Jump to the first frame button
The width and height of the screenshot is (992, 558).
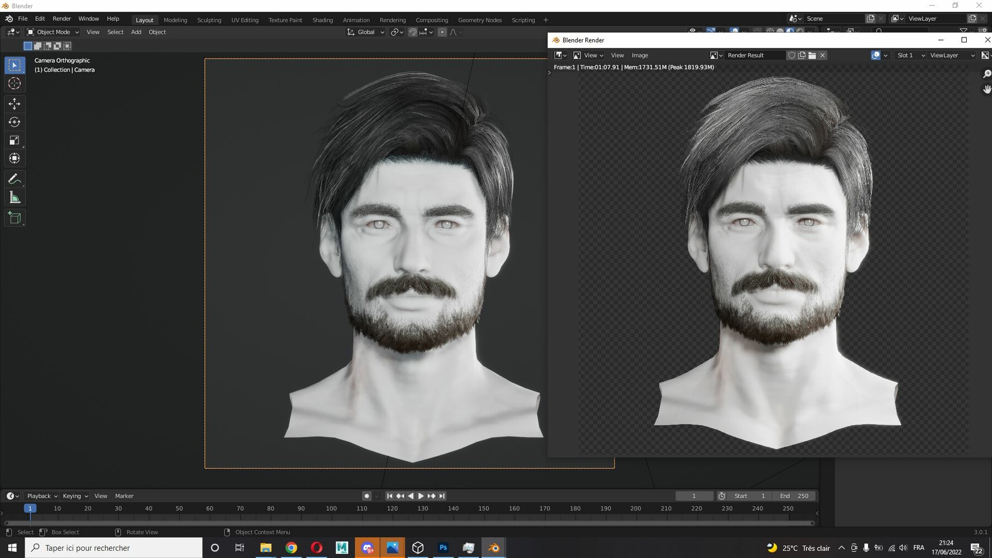390,496
